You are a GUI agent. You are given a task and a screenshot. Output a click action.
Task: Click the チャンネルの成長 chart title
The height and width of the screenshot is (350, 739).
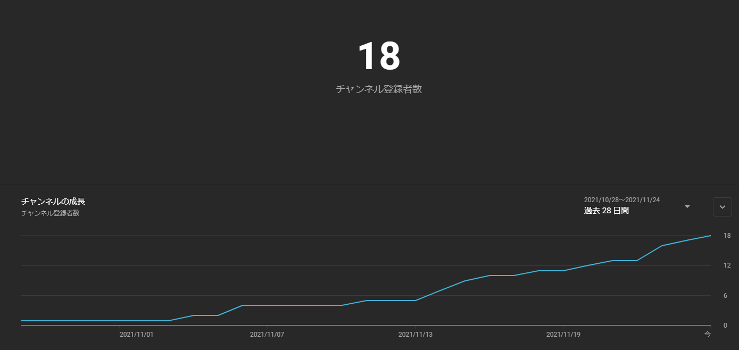53,202
